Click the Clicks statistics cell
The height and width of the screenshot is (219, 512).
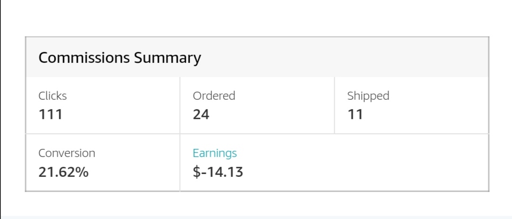click(x=103, y=105)
